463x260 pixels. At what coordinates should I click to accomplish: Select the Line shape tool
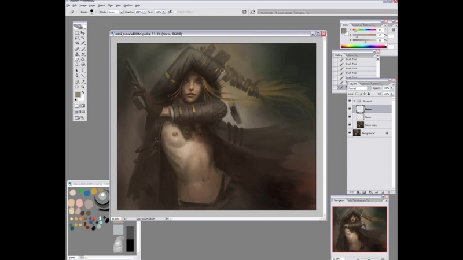pyautogui.click(x=83, y=76)
